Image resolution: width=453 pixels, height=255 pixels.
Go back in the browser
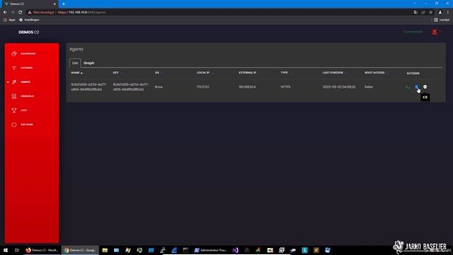[x=5, y=13]
